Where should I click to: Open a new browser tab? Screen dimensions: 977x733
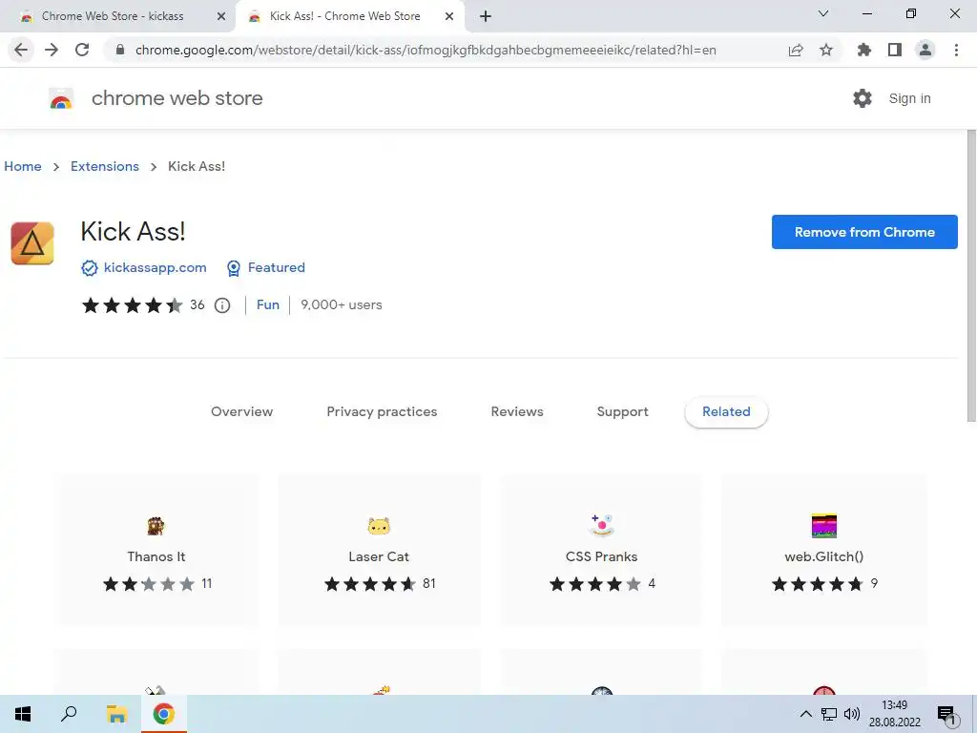pyautogui.click(x=486, y=16)
